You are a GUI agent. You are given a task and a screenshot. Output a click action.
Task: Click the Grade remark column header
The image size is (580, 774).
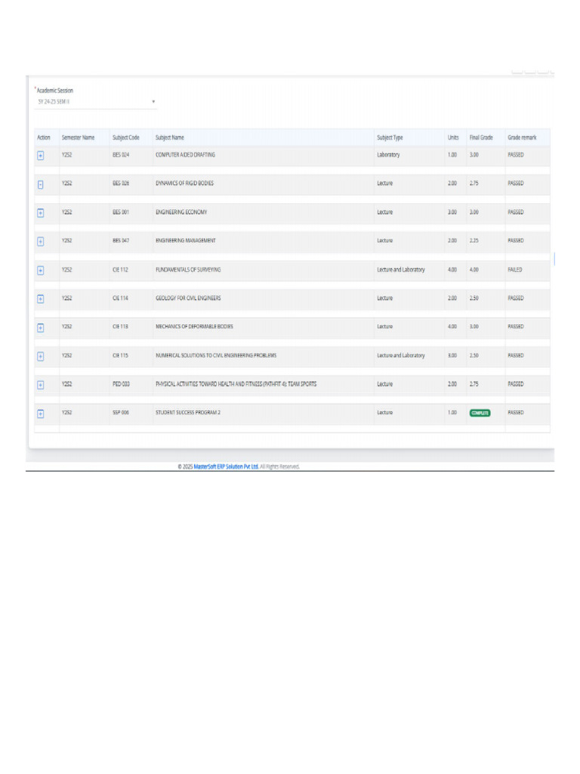522,138
